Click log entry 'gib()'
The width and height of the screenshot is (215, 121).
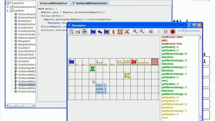point(165,40)
